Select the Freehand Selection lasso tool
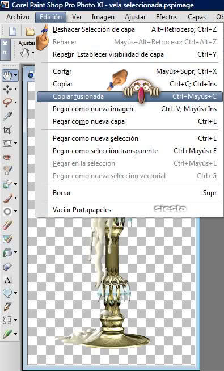224x371 pixels. (x=7, y=103)
